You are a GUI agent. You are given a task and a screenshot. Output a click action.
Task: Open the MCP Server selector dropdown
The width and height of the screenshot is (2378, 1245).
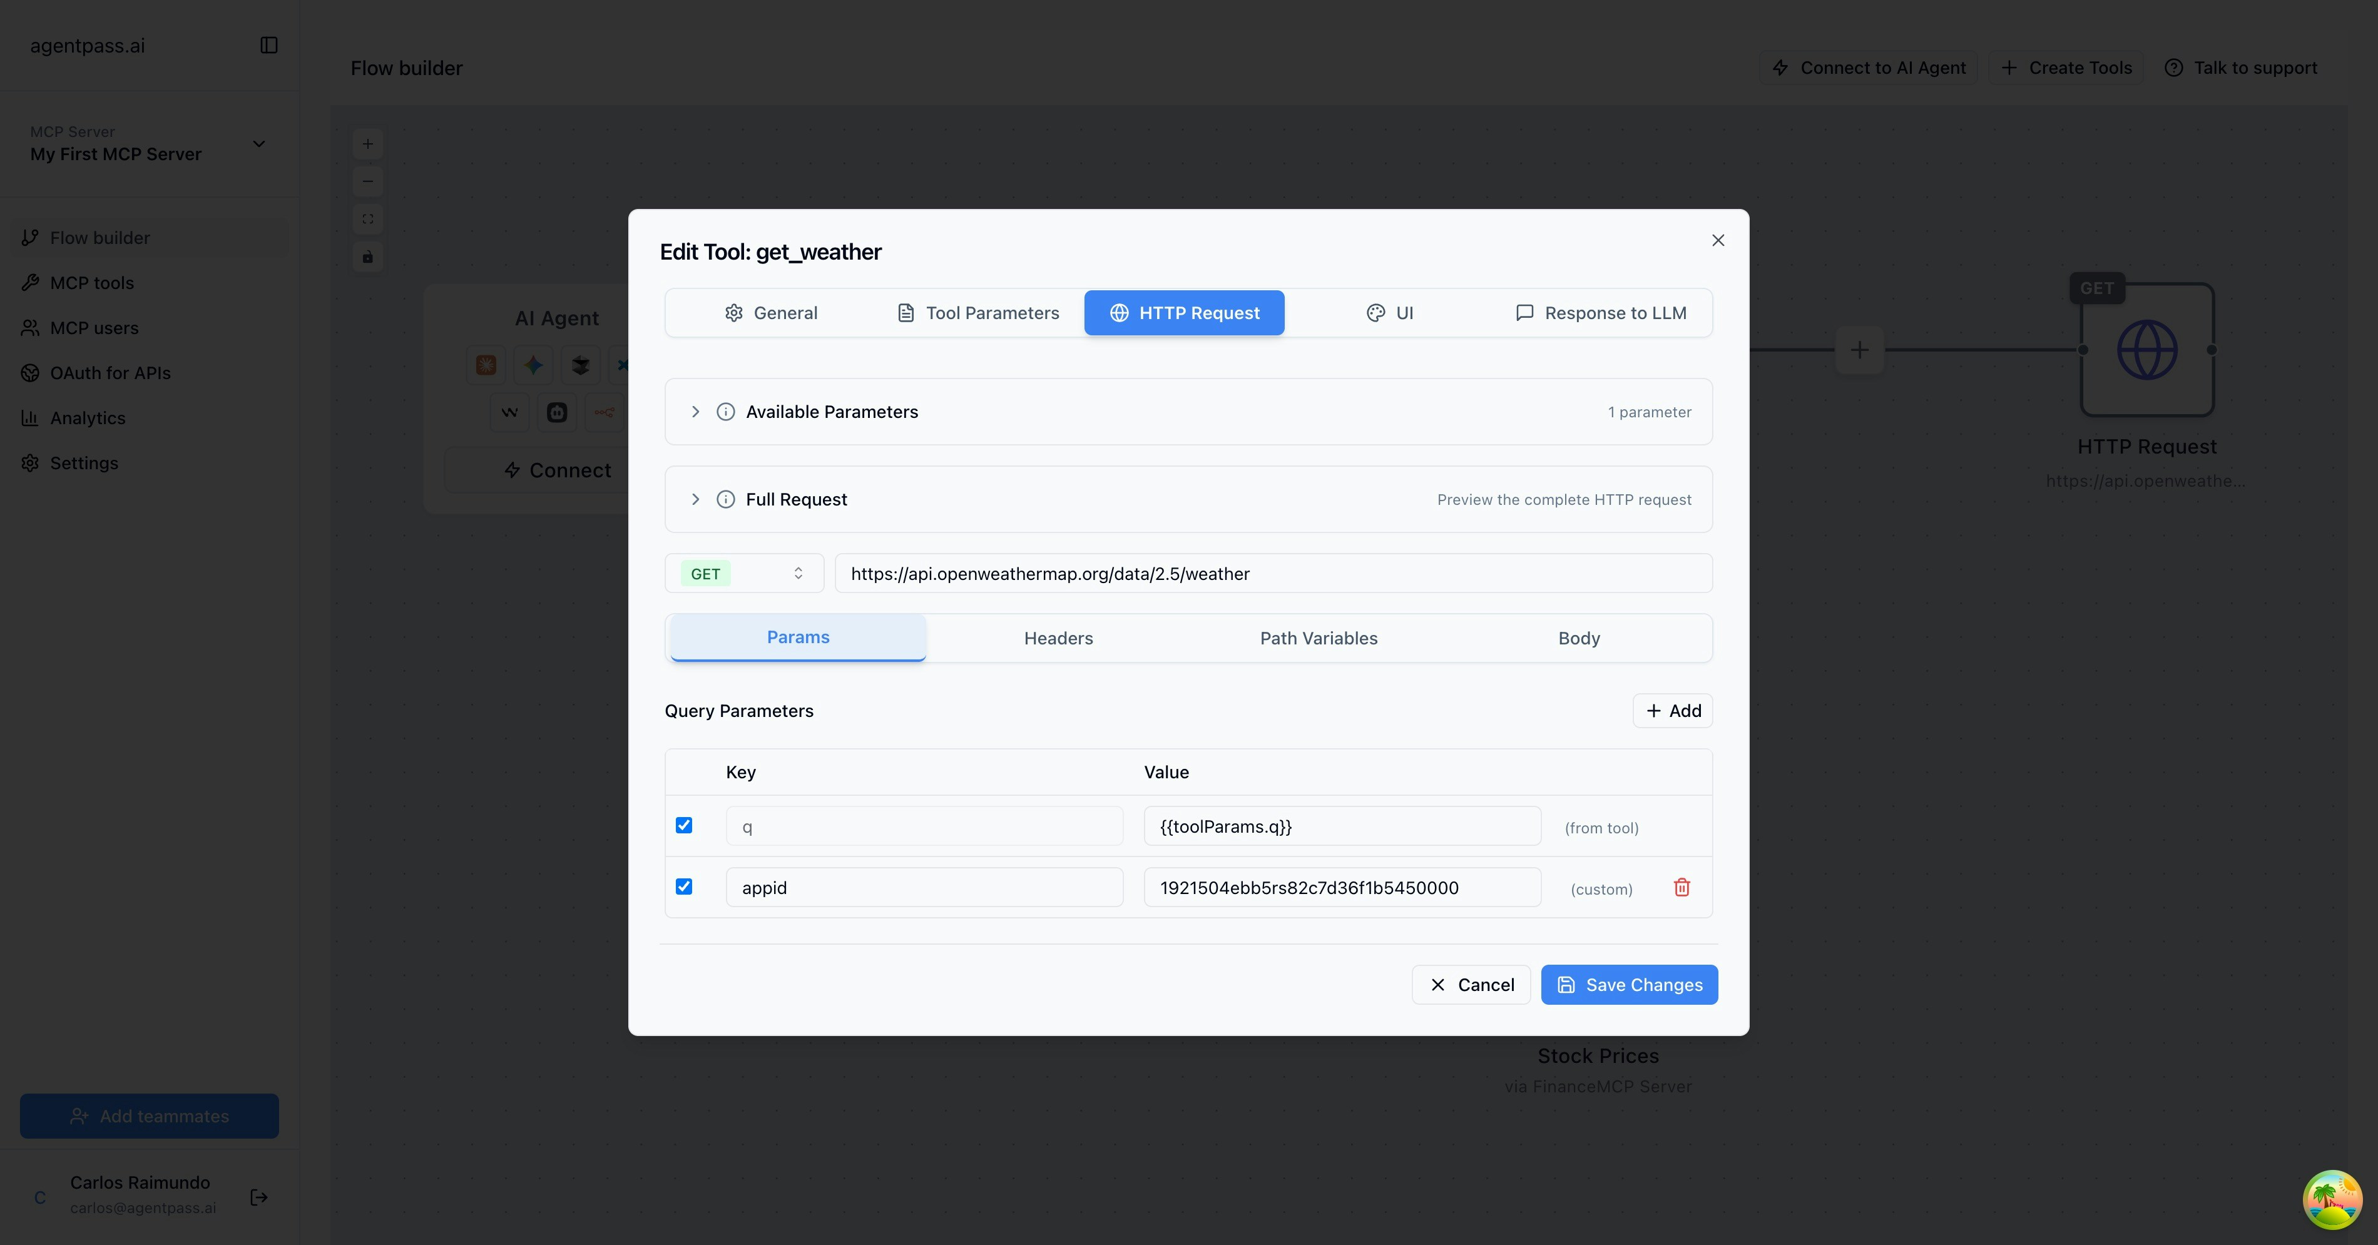point(148,144)
